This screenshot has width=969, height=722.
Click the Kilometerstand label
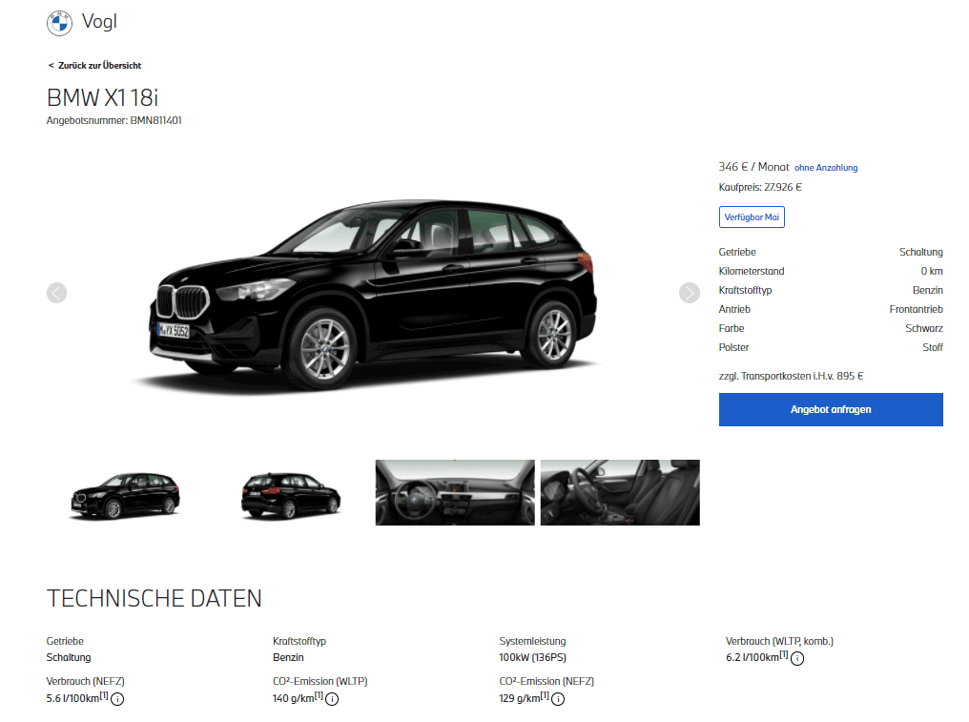pos(752,272)
